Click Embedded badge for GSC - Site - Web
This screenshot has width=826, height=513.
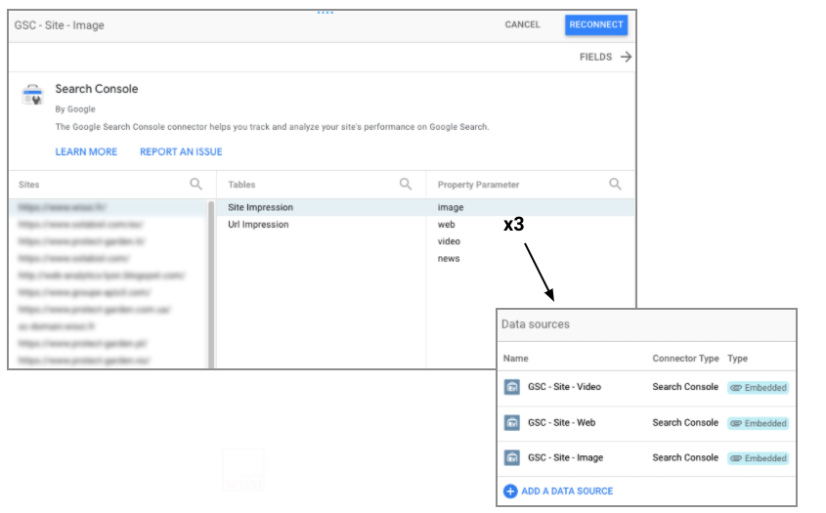[758, 423]
